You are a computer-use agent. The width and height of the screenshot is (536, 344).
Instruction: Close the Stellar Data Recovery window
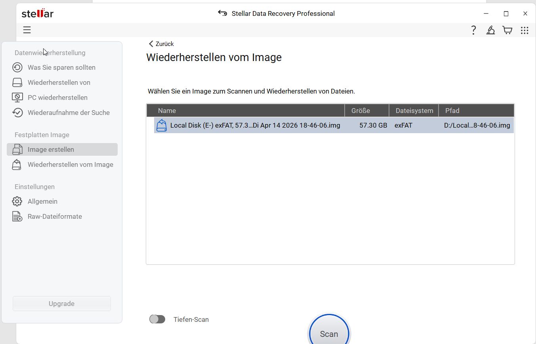tap(525, 13)
